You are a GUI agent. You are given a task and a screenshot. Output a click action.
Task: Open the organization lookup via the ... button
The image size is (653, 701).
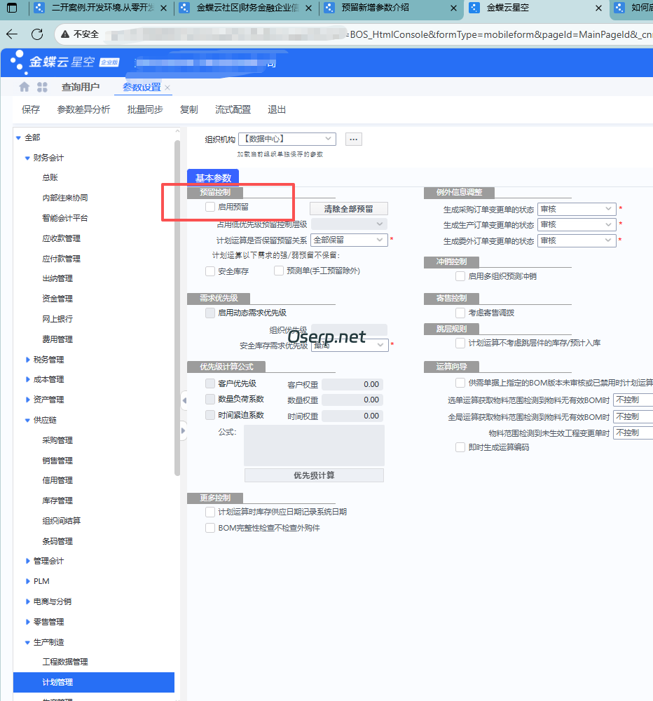coord(353,139)
